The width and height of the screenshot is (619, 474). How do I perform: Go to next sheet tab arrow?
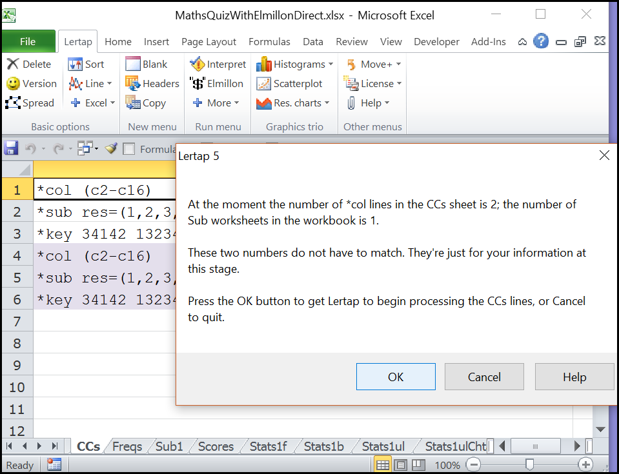(39, 446)
